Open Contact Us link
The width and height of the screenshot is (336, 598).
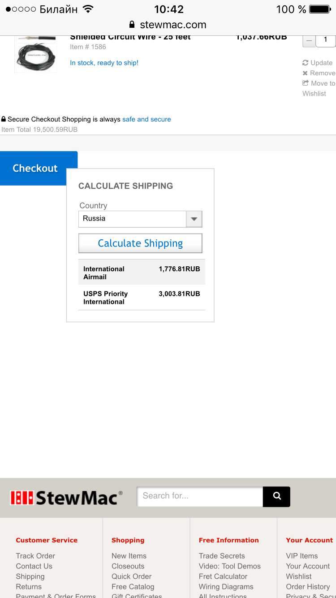pyautogui.click(x=34, y=566)
